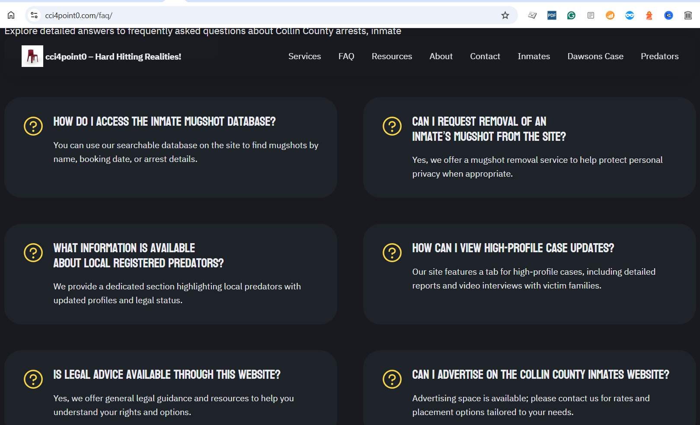Go to the Resources menu item
The width and height of the screenshot is (700, 425).
(x=392, y=56)
